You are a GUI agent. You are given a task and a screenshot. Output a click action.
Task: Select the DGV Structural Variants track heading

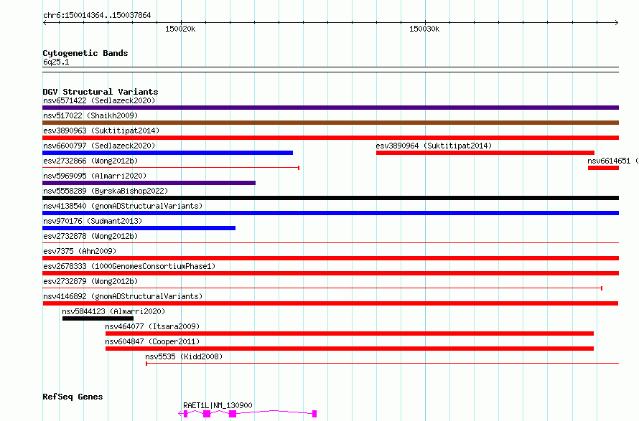tap(101, 92)
